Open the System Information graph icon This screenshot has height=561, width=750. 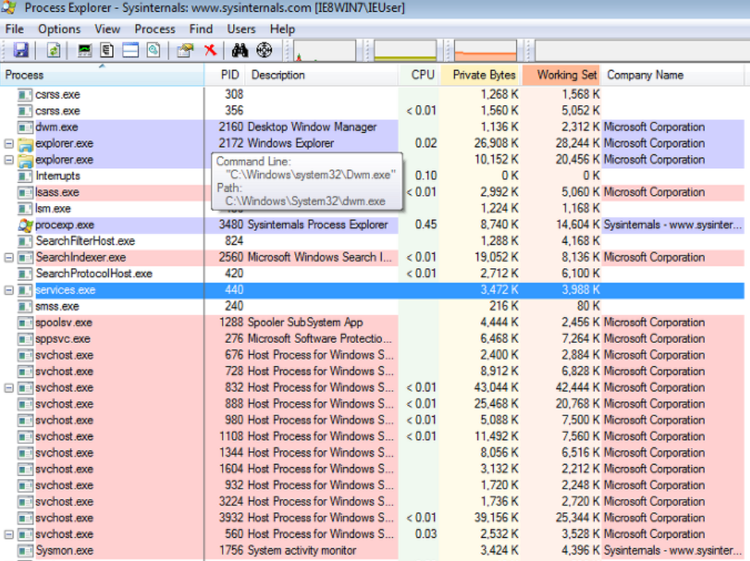point(84,50)
